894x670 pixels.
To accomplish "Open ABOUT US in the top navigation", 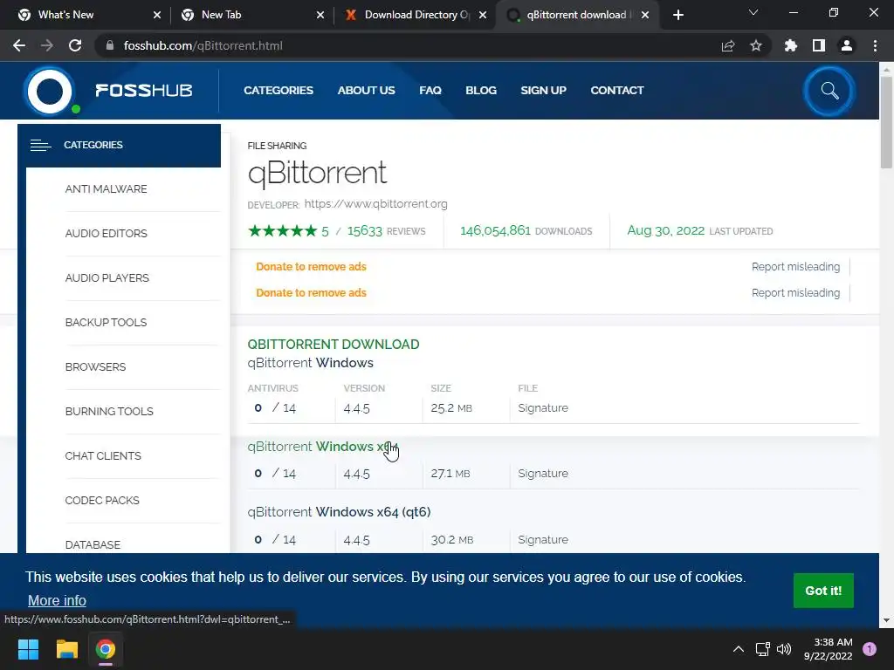I will point(366,91).
